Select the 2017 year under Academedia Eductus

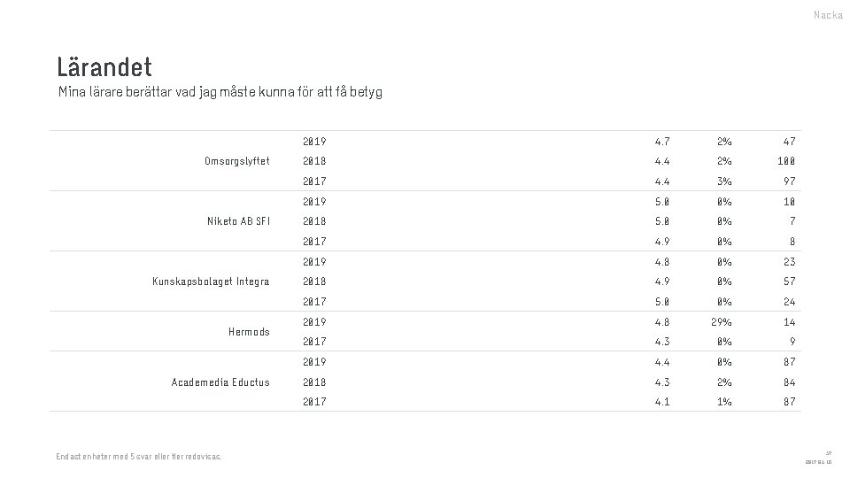coord(314,402)
